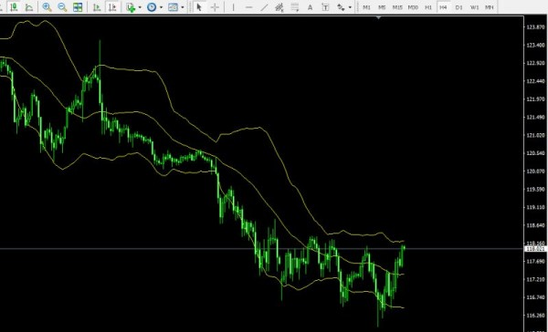Zoom in on the chart
The height and width of the screenshot is (332, 548).
click(x=47, y=7)
